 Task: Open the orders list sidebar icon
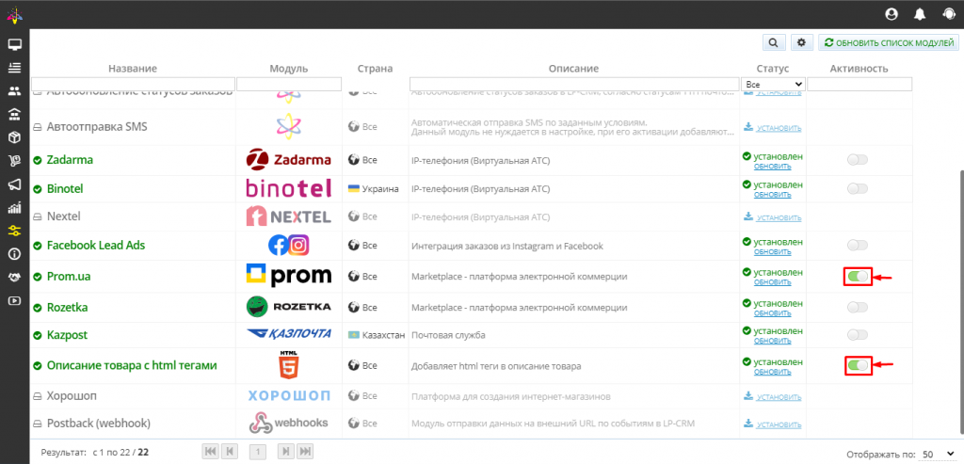[x=14, y=68]
